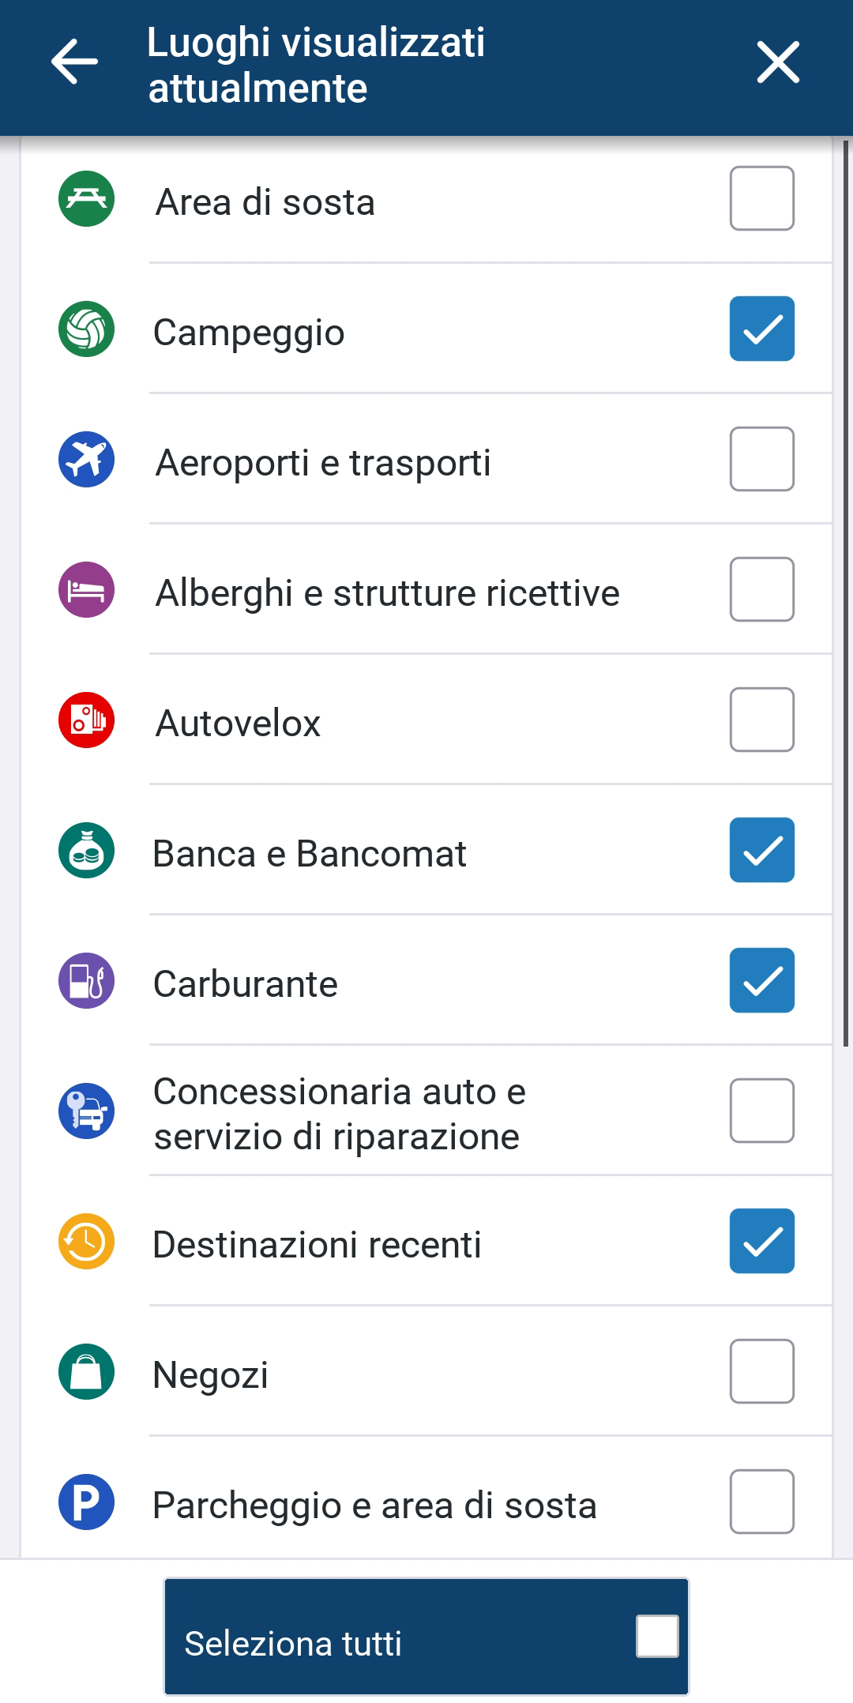Tap the red Autovelox camera icon
This screenshot has height=1703, width=853.
pyautogui.click(x=87, y=720)
